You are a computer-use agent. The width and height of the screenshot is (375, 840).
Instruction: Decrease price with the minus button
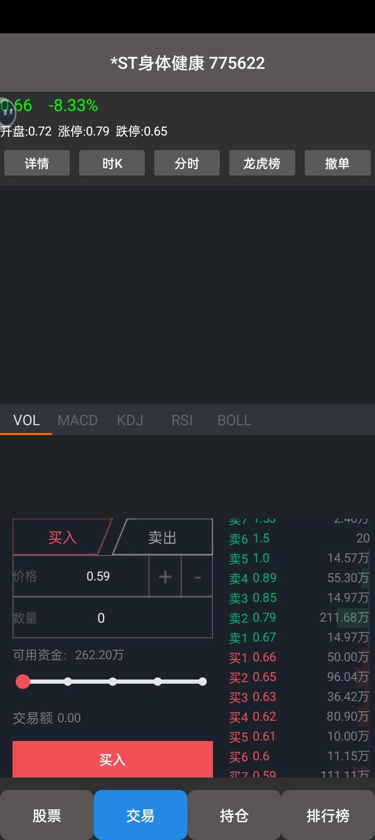[197, 576]
